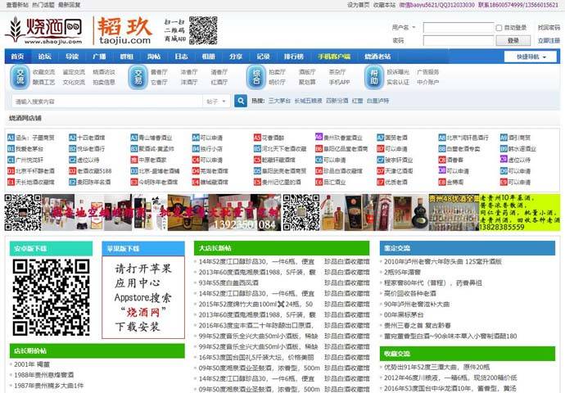Open shop slot A1 badge
This screenshot has height=393, width=565.
(11, 138)
